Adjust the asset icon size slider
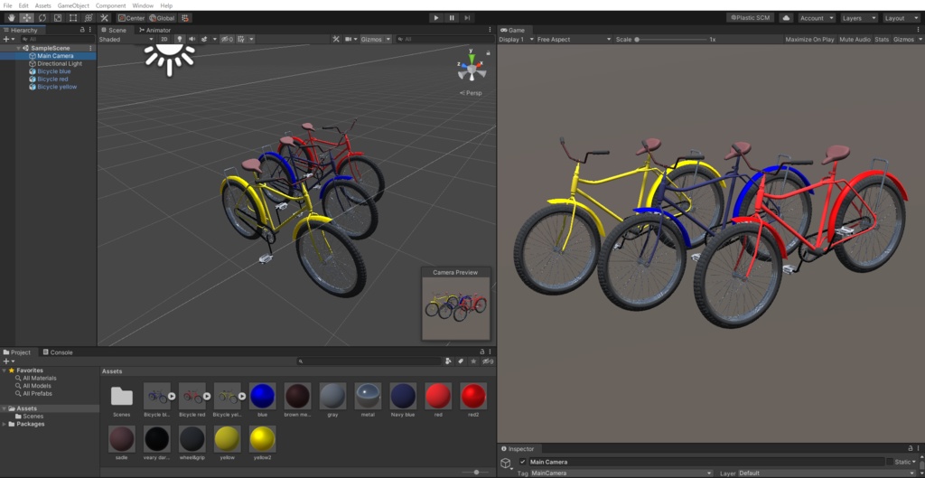The image size is (925, 478). [x=477, y=472]
